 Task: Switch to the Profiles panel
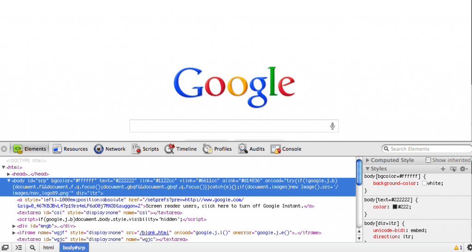(217, 149)
